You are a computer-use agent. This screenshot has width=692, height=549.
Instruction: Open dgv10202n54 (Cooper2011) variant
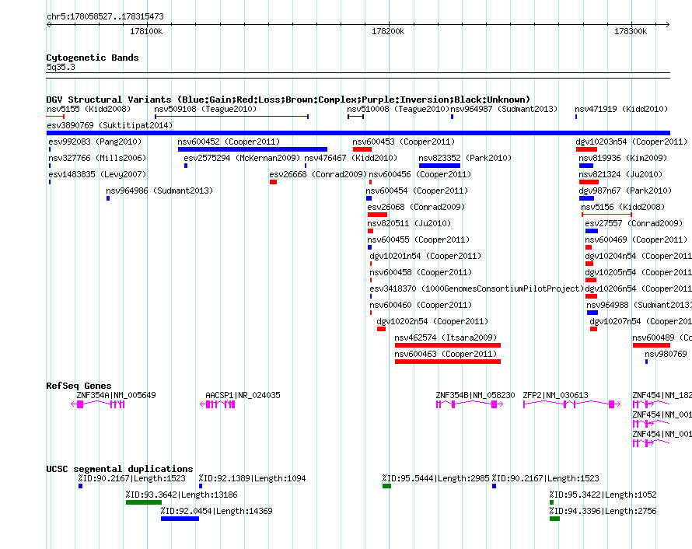(x=432, y=321)
